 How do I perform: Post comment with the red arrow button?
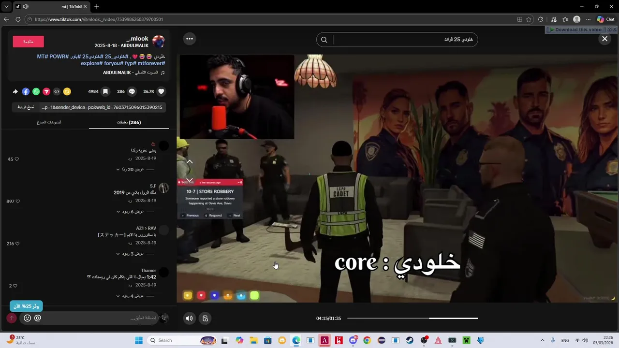[12, 318]
